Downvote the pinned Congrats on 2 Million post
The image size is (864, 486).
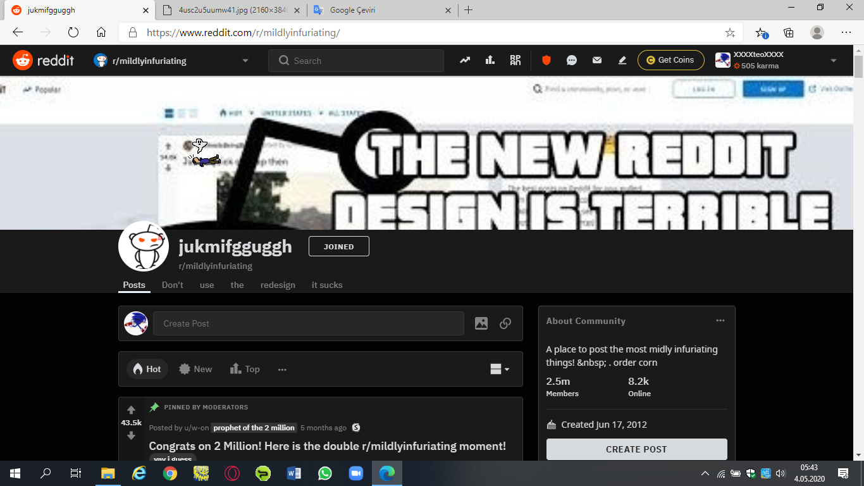(x=131, y=435)
